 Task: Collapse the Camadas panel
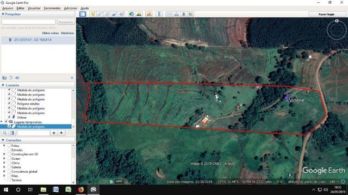3,140
